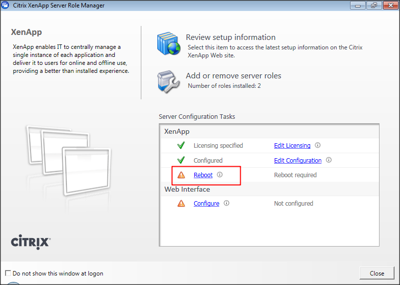Open the Edit Licensing link
The width and height of the screenshot is (400, 285).
(x=292, y=146)
